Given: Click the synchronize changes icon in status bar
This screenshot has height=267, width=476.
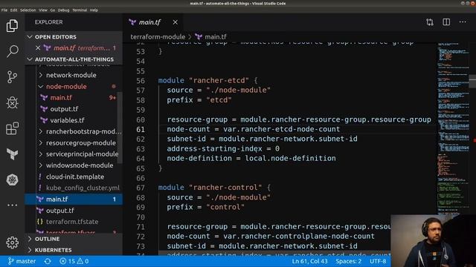Looking at the screenshot, I should (48, 261).
